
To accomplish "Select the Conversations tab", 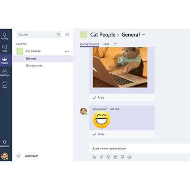I will tap(89, 44).
